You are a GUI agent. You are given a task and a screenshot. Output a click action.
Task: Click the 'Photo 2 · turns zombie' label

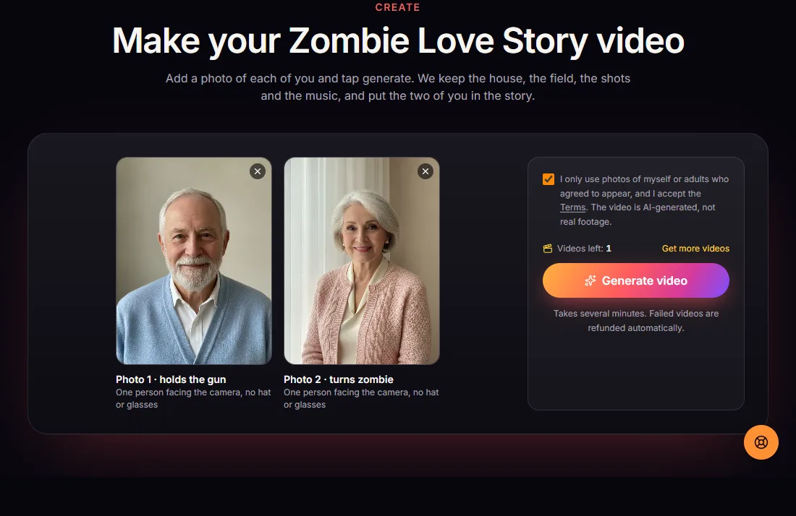coord(339,379)
